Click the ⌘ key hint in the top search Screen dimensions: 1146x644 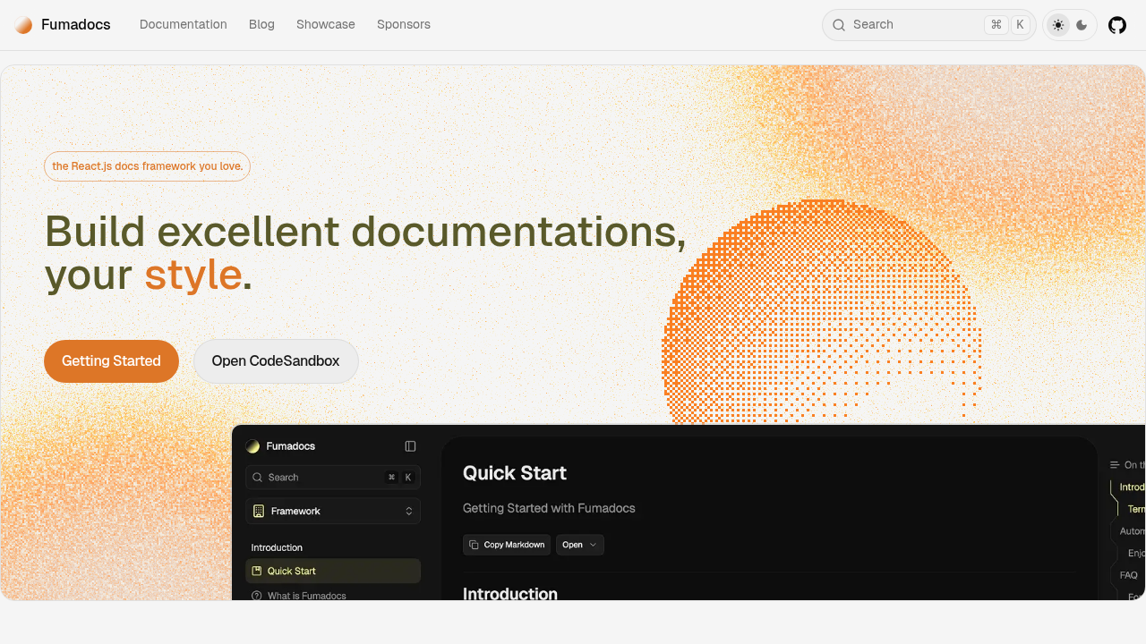tap(996, 25)
